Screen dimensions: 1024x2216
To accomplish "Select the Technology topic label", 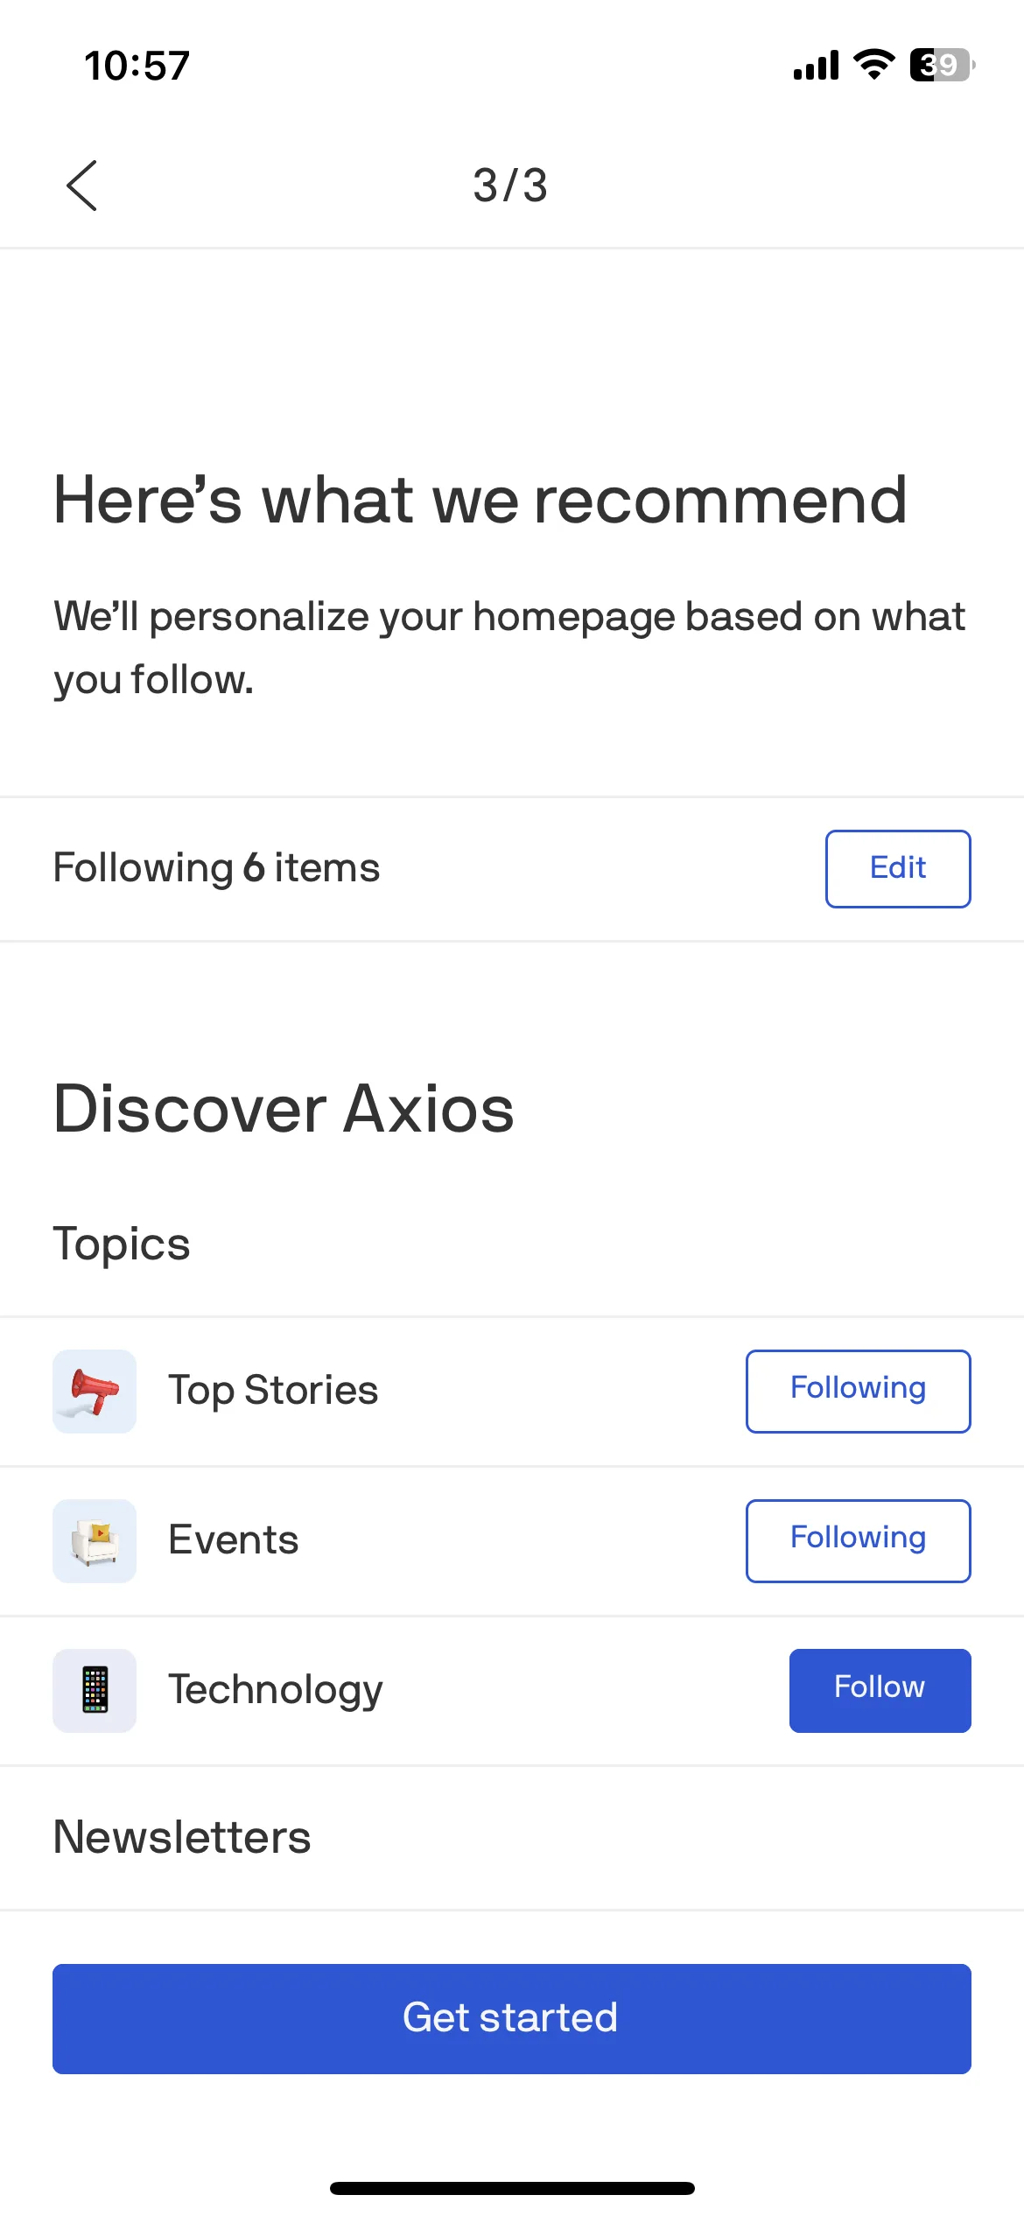I will coord(276,1690).
